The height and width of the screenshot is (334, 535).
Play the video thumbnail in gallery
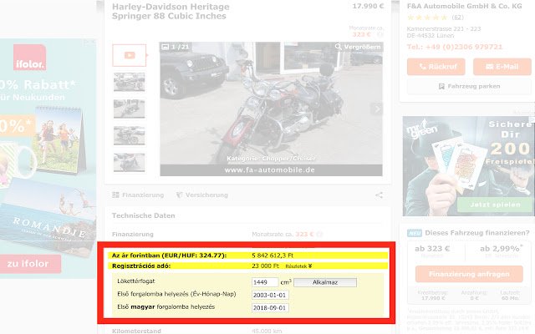click(130, 55)
